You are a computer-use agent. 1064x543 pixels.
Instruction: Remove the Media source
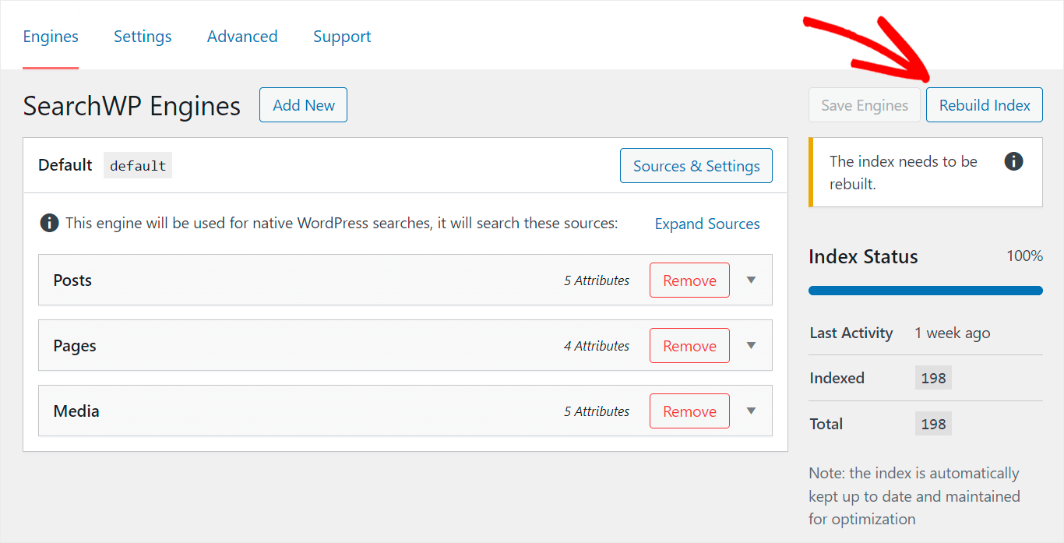(689, 411)
